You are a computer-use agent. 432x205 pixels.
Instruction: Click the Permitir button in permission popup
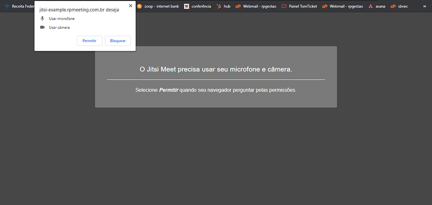(89, 41)
